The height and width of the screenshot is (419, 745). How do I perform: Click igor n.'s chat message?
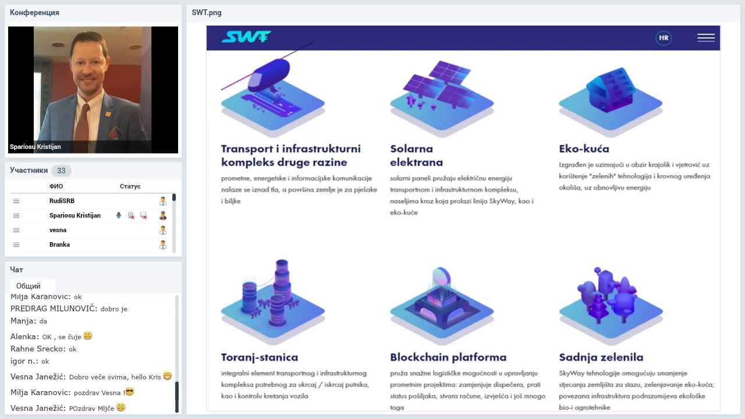point(30,361)
